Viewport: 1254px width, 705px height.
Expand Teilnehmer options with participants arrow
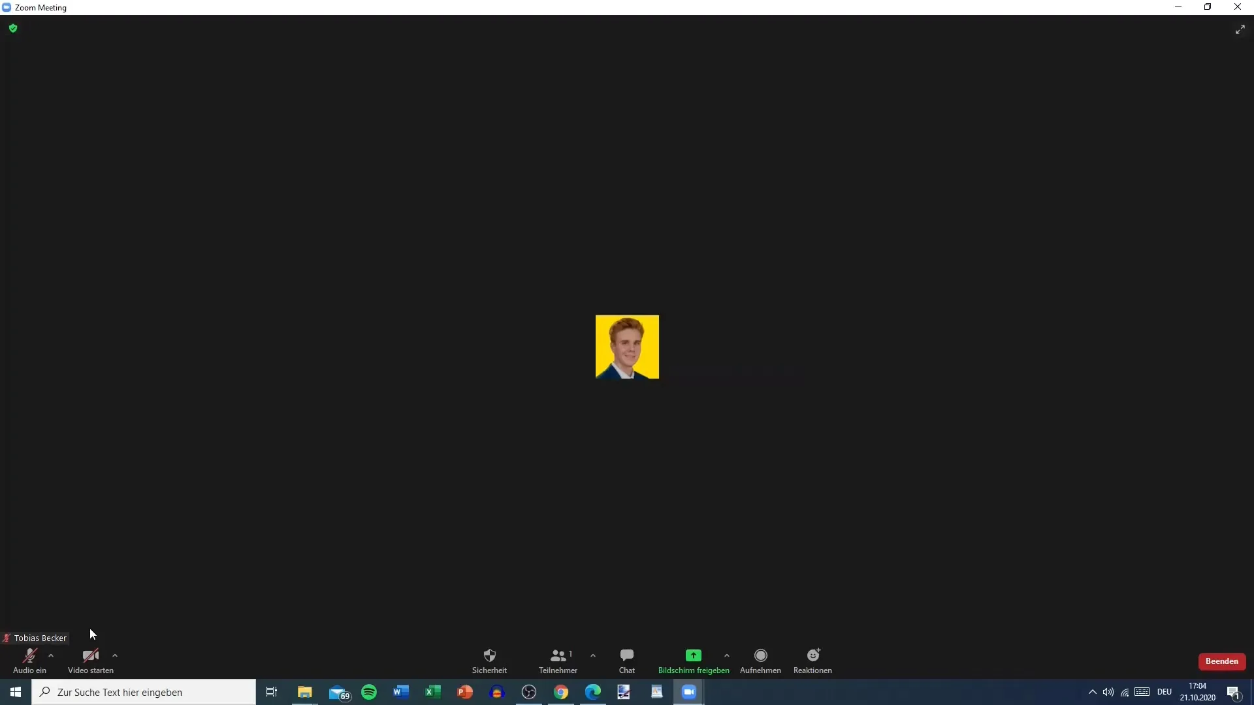[x=592, y=654]
